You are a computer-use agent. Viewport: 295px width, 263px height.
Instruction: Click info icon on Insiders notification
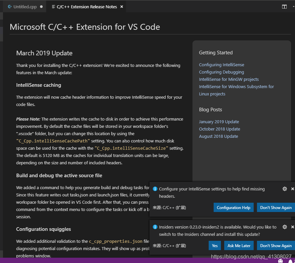pos(155,227)
